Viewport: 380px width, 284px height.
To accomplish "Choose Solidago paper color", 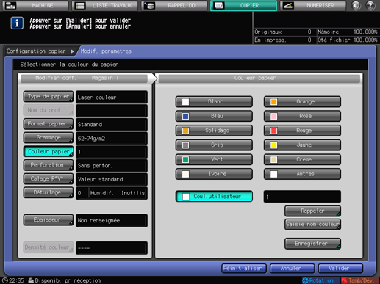I will [214, 131].
